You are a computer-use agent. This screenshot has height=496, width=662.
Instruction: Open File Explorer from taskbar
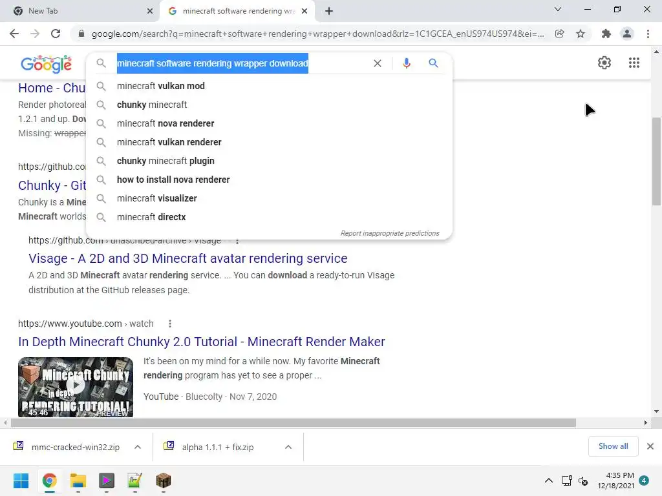tap(78, 480)
